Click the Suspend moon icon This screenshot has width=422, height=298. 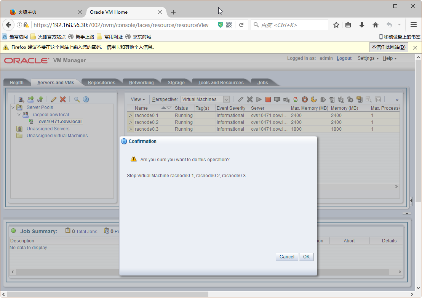tap(314, 99)
